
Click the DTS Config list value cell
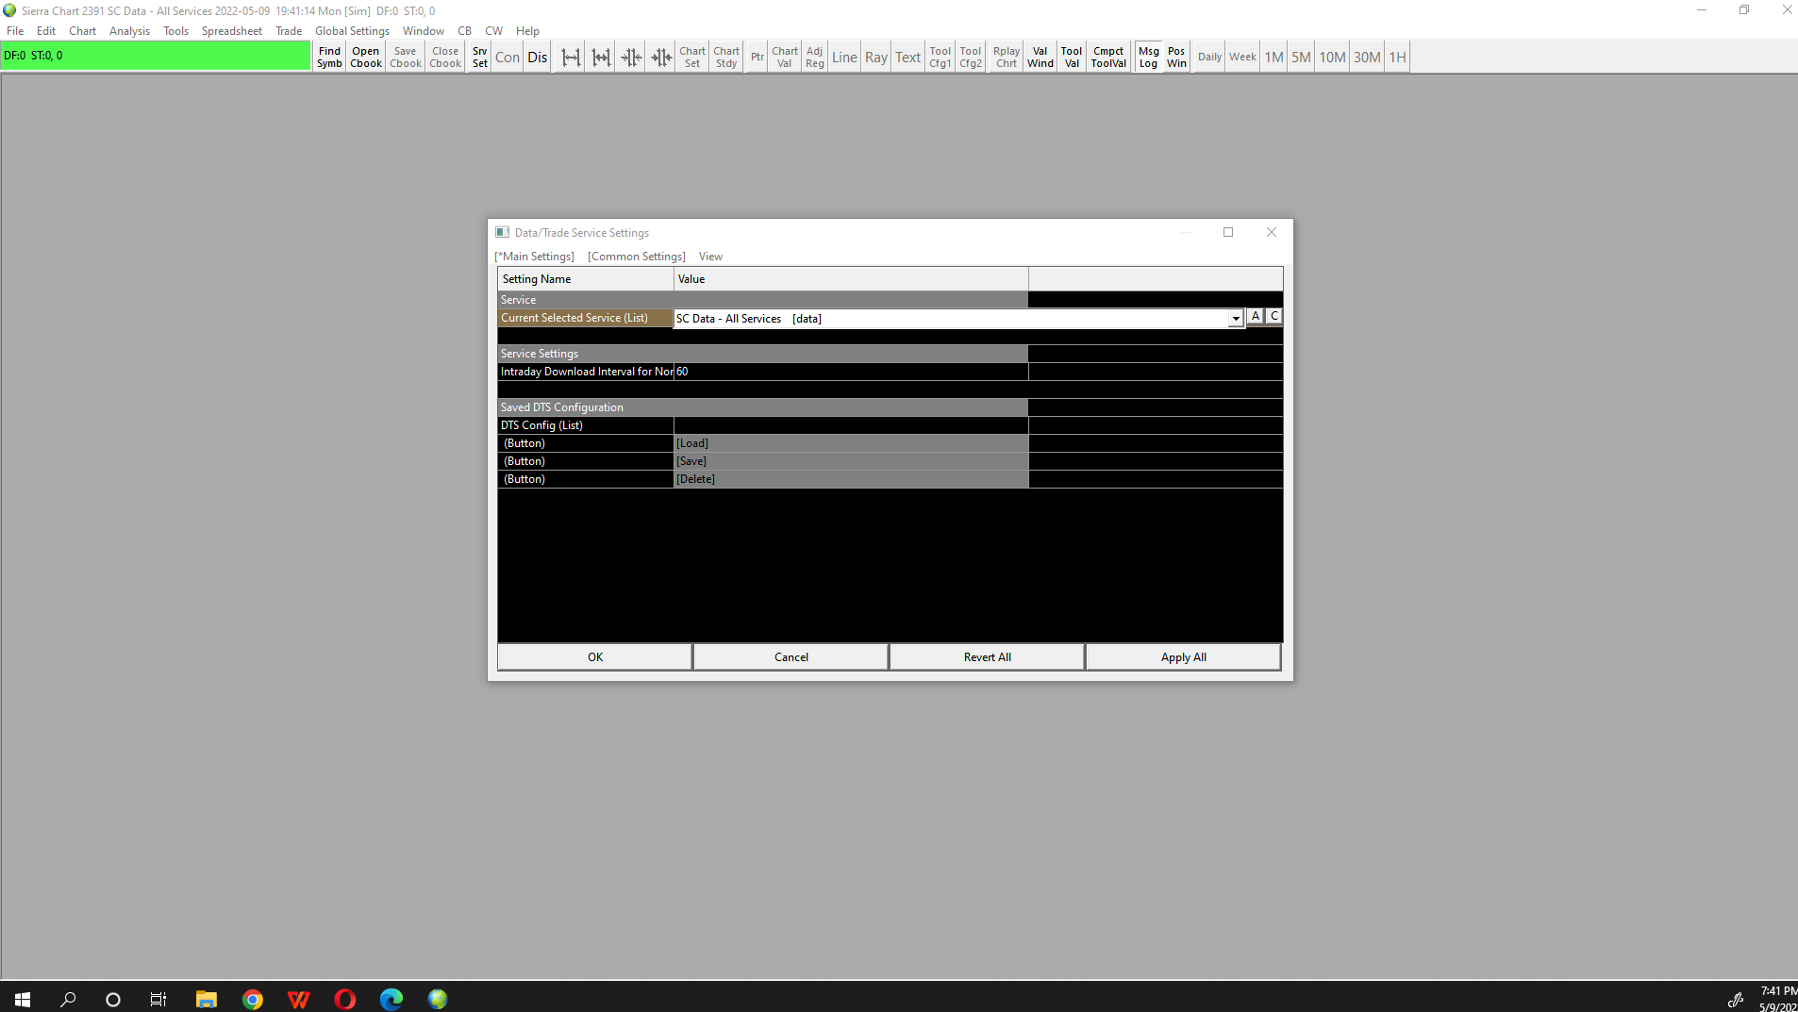click(851, 425)
